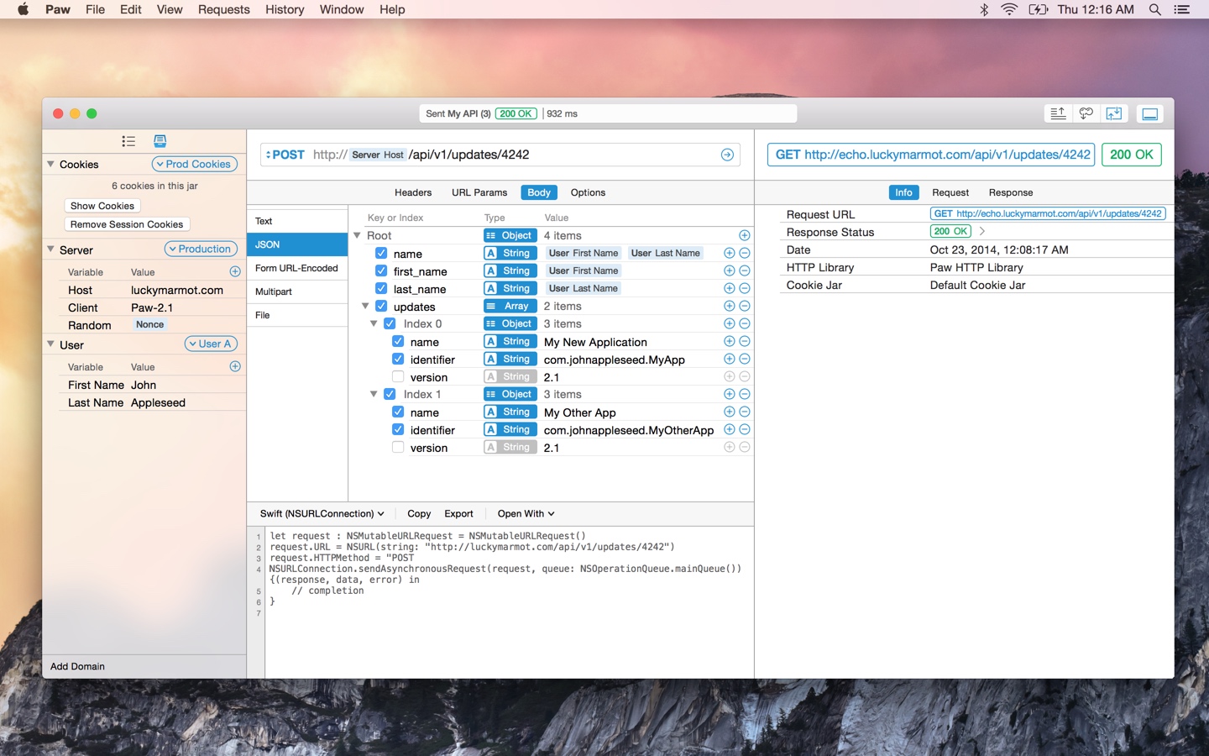Image resolution: width=1209 pixels, height=756 pixels.
Task: Add a variable to the Server domain
Action: [x=235, y=271]
